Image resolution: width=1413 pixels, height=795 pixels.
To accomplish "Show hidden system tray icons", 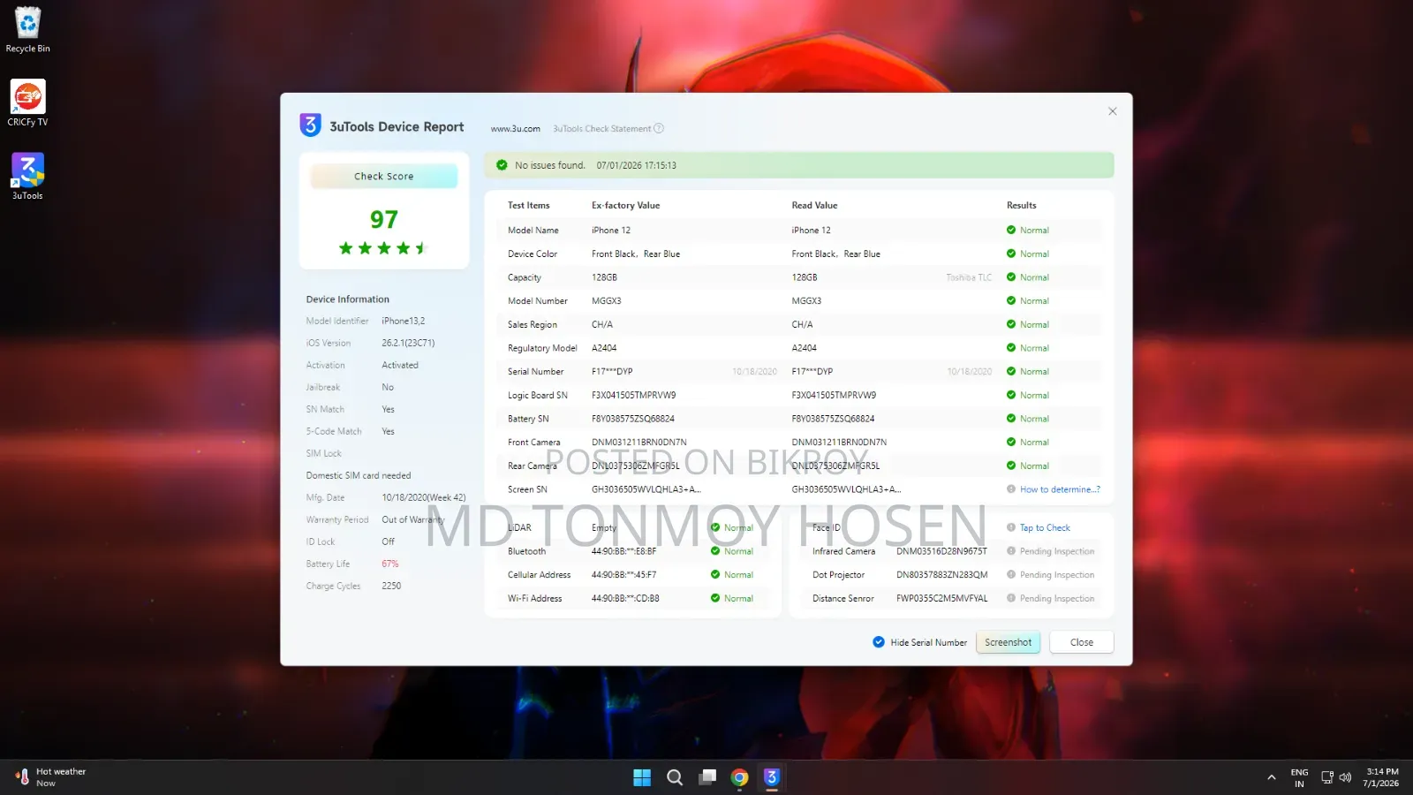I will (1272, 777).
